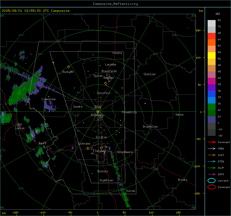This screenshot has height=216, width=231.
Task: Select the 30-33 dBZ light blue swatch
Action: click(211, 100)
